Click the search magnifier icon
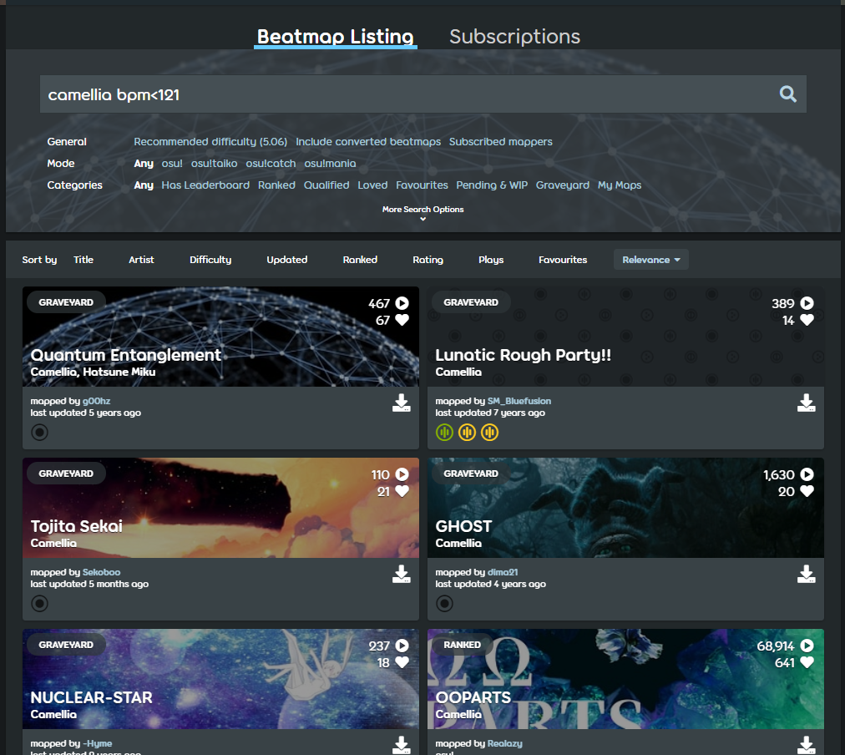The width and height of the screenshot is (845, 755). coord(788,94)
